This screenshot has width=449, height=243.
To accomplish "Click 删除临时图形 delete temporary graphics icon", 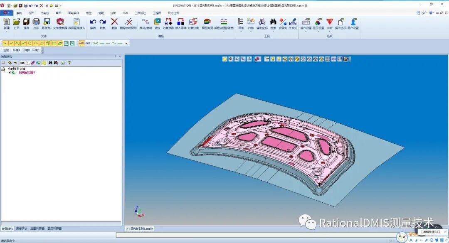I will pyautogui.click(x=128, y=22).
